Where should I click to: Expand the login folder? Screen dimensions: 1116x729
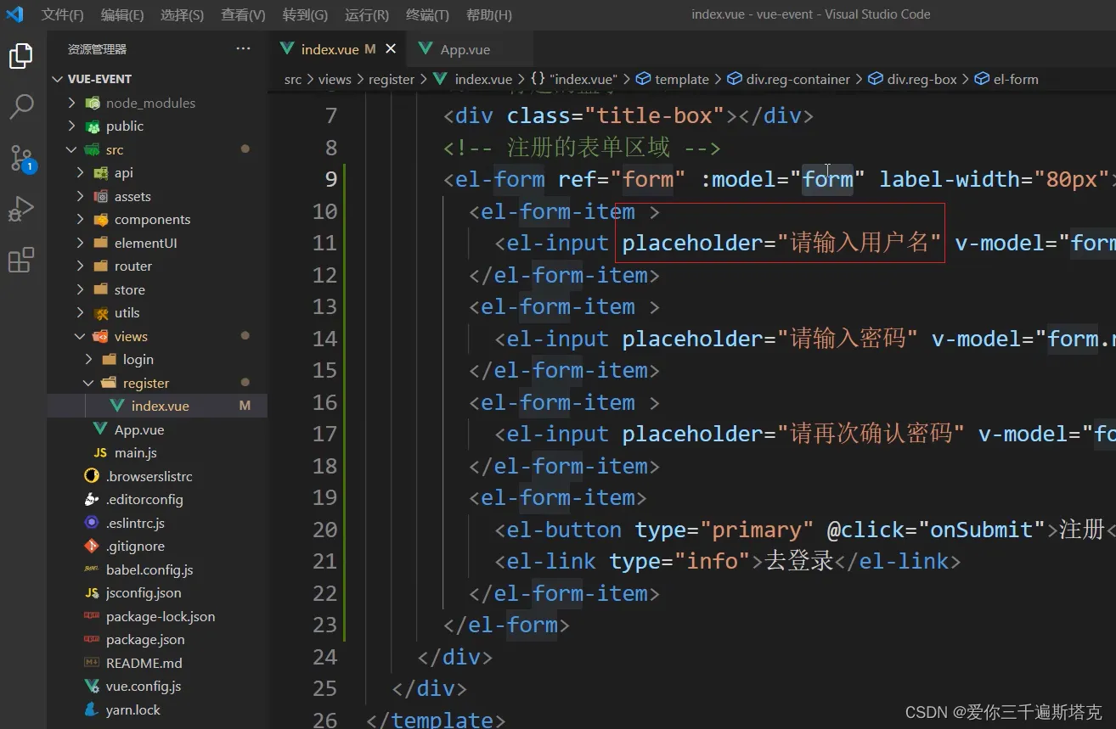[x=138, y=360]
